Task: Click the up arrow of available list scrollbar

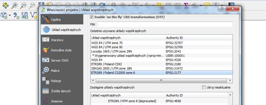Action: (230, 95)
